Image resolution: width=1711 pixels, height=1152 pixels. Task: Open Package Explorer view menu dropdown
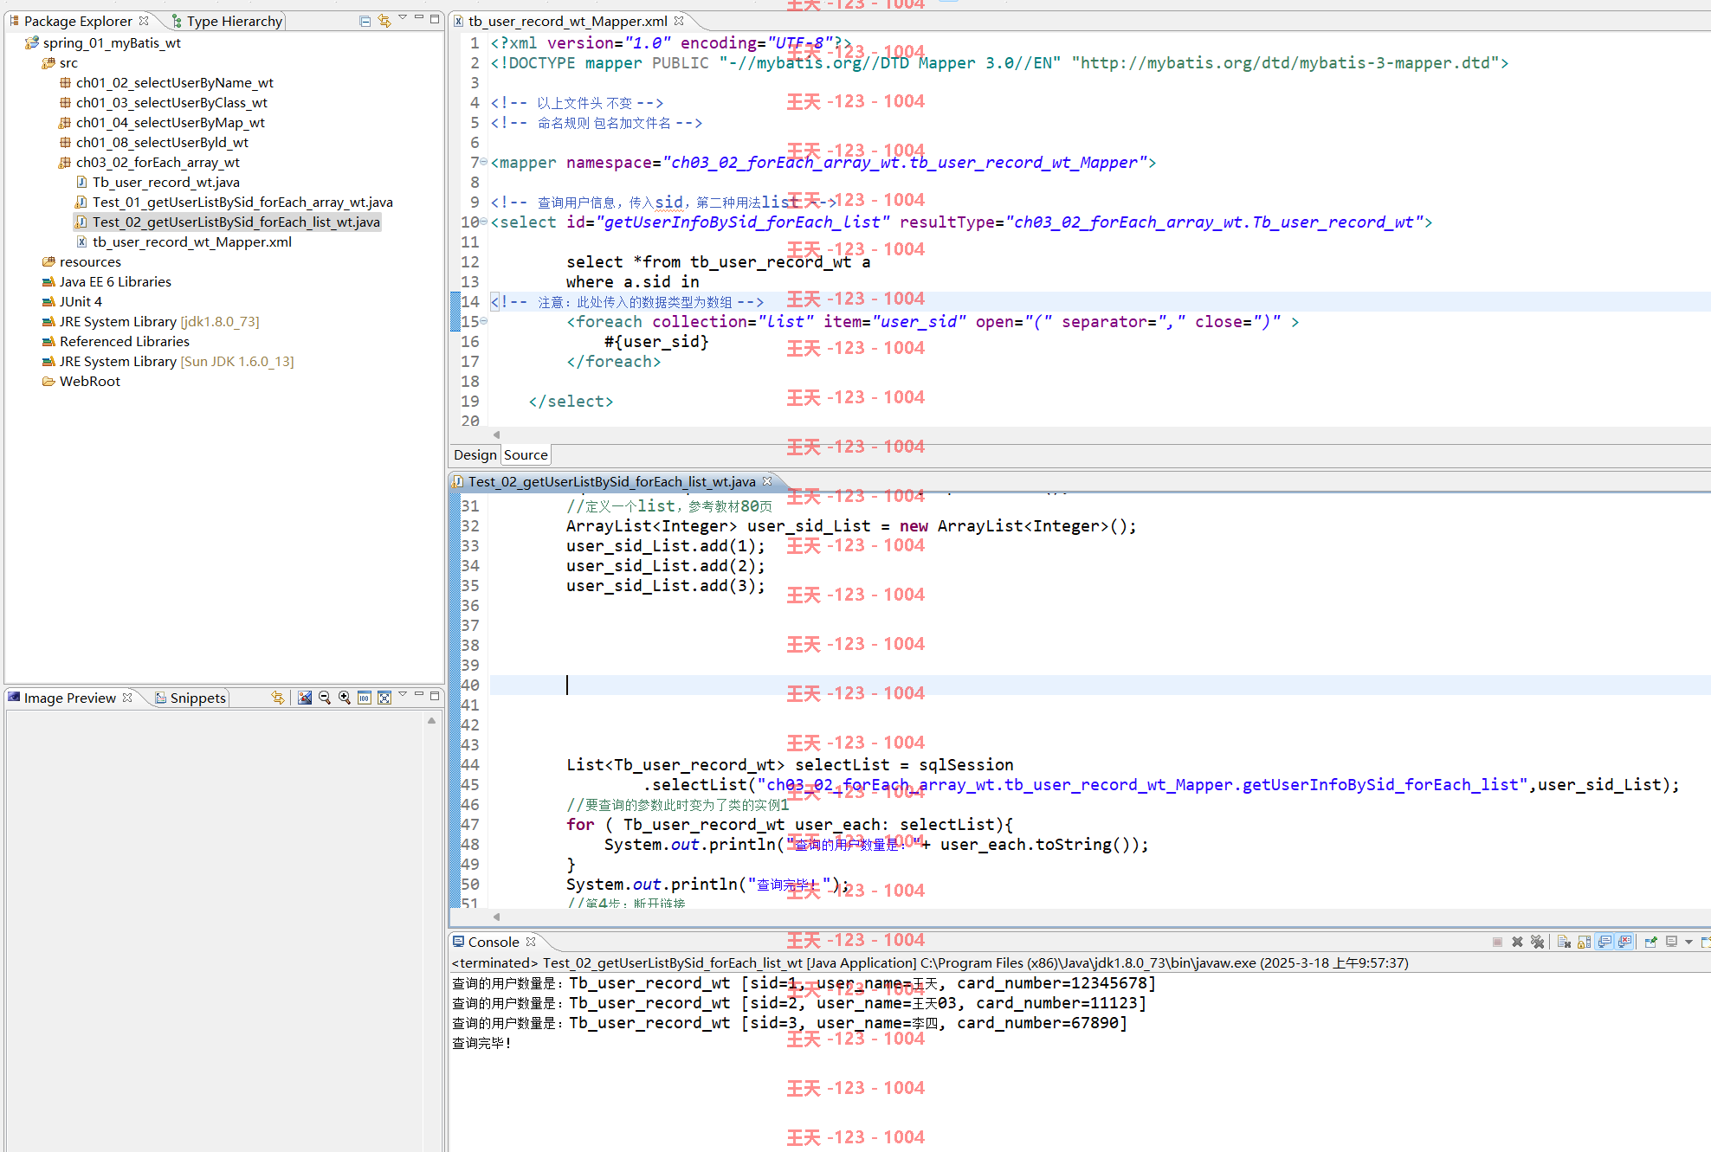coord(403,18)
